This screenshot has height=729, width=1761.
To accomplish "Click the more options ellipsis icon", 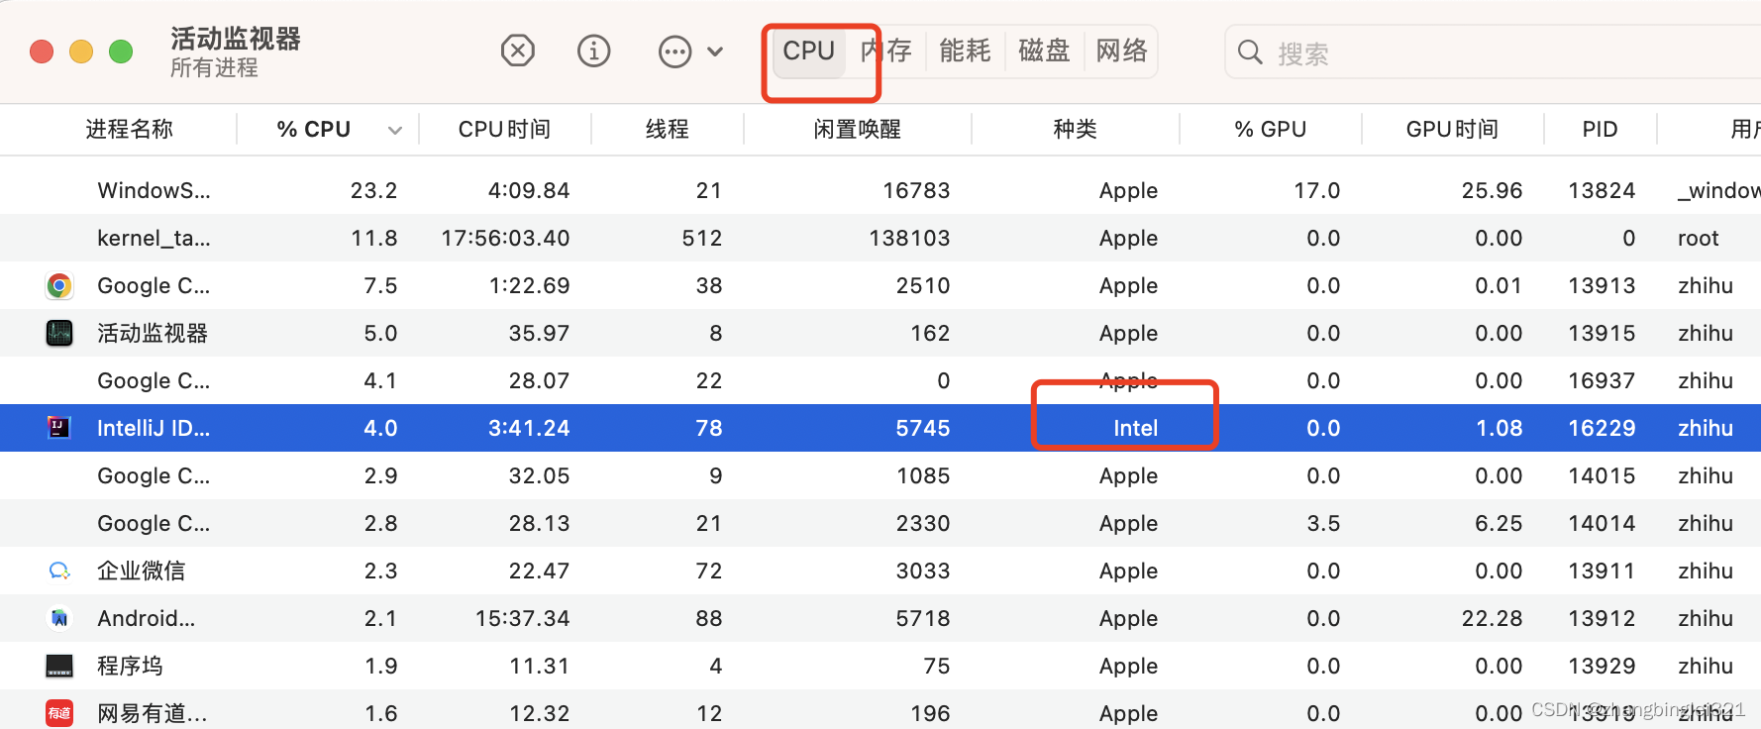I will click(x=675, y=52).
